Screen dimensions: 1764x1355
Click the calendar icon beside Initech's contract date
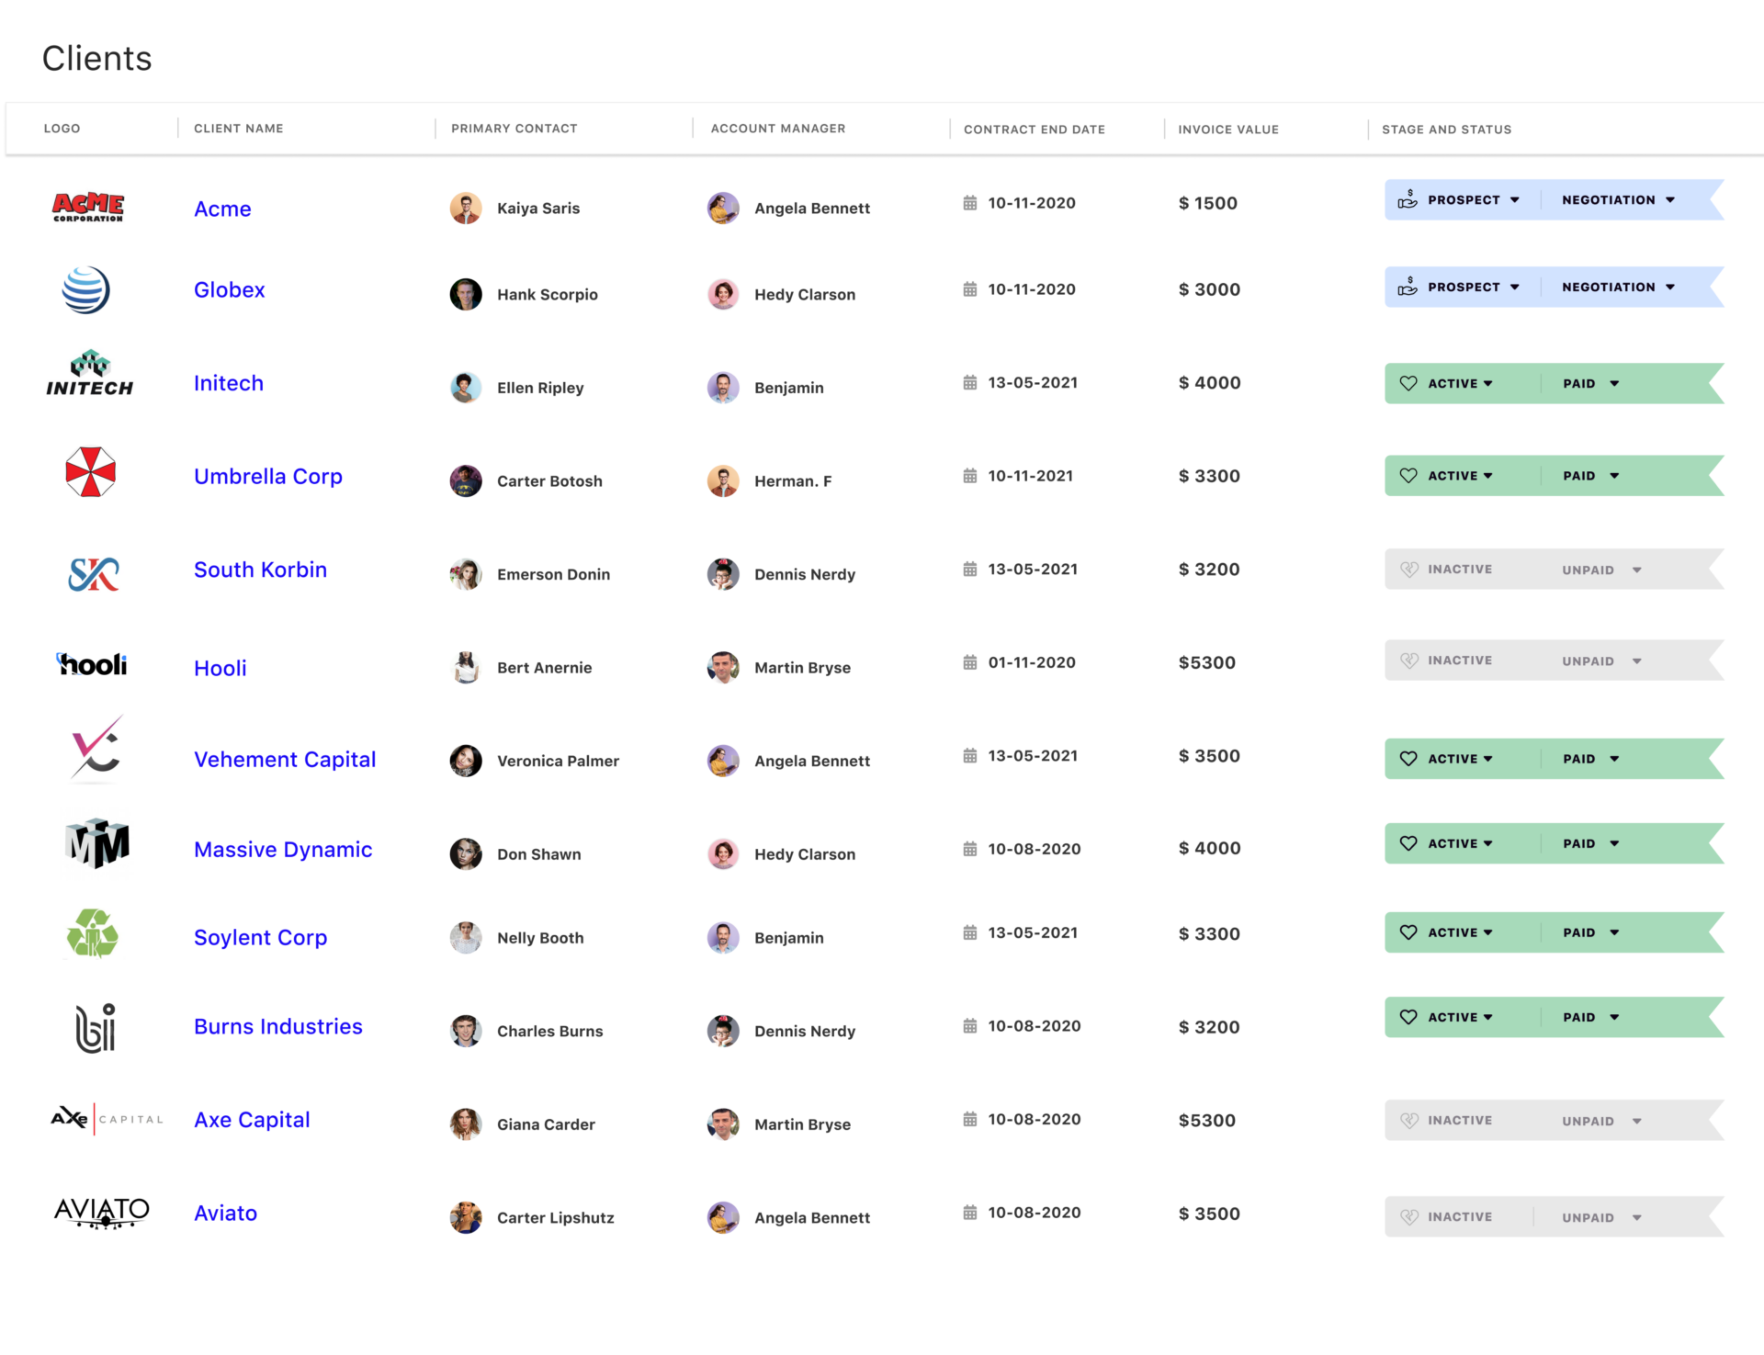pos(969,382)
